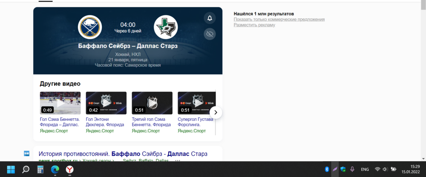This screenshot has width=426, height=177.
Task: Open taskbar Search magnifier
Action: tap(26, 169)
